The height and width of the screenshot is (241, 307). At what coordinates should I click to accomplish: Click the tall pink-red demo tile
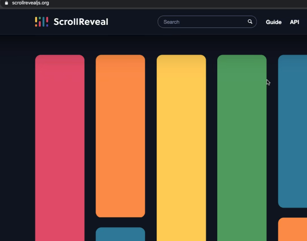60,148
